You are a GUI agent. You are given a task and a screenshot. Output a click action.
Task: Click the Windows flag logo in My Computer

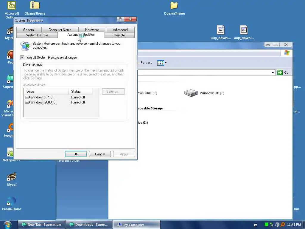coord(287,53)
